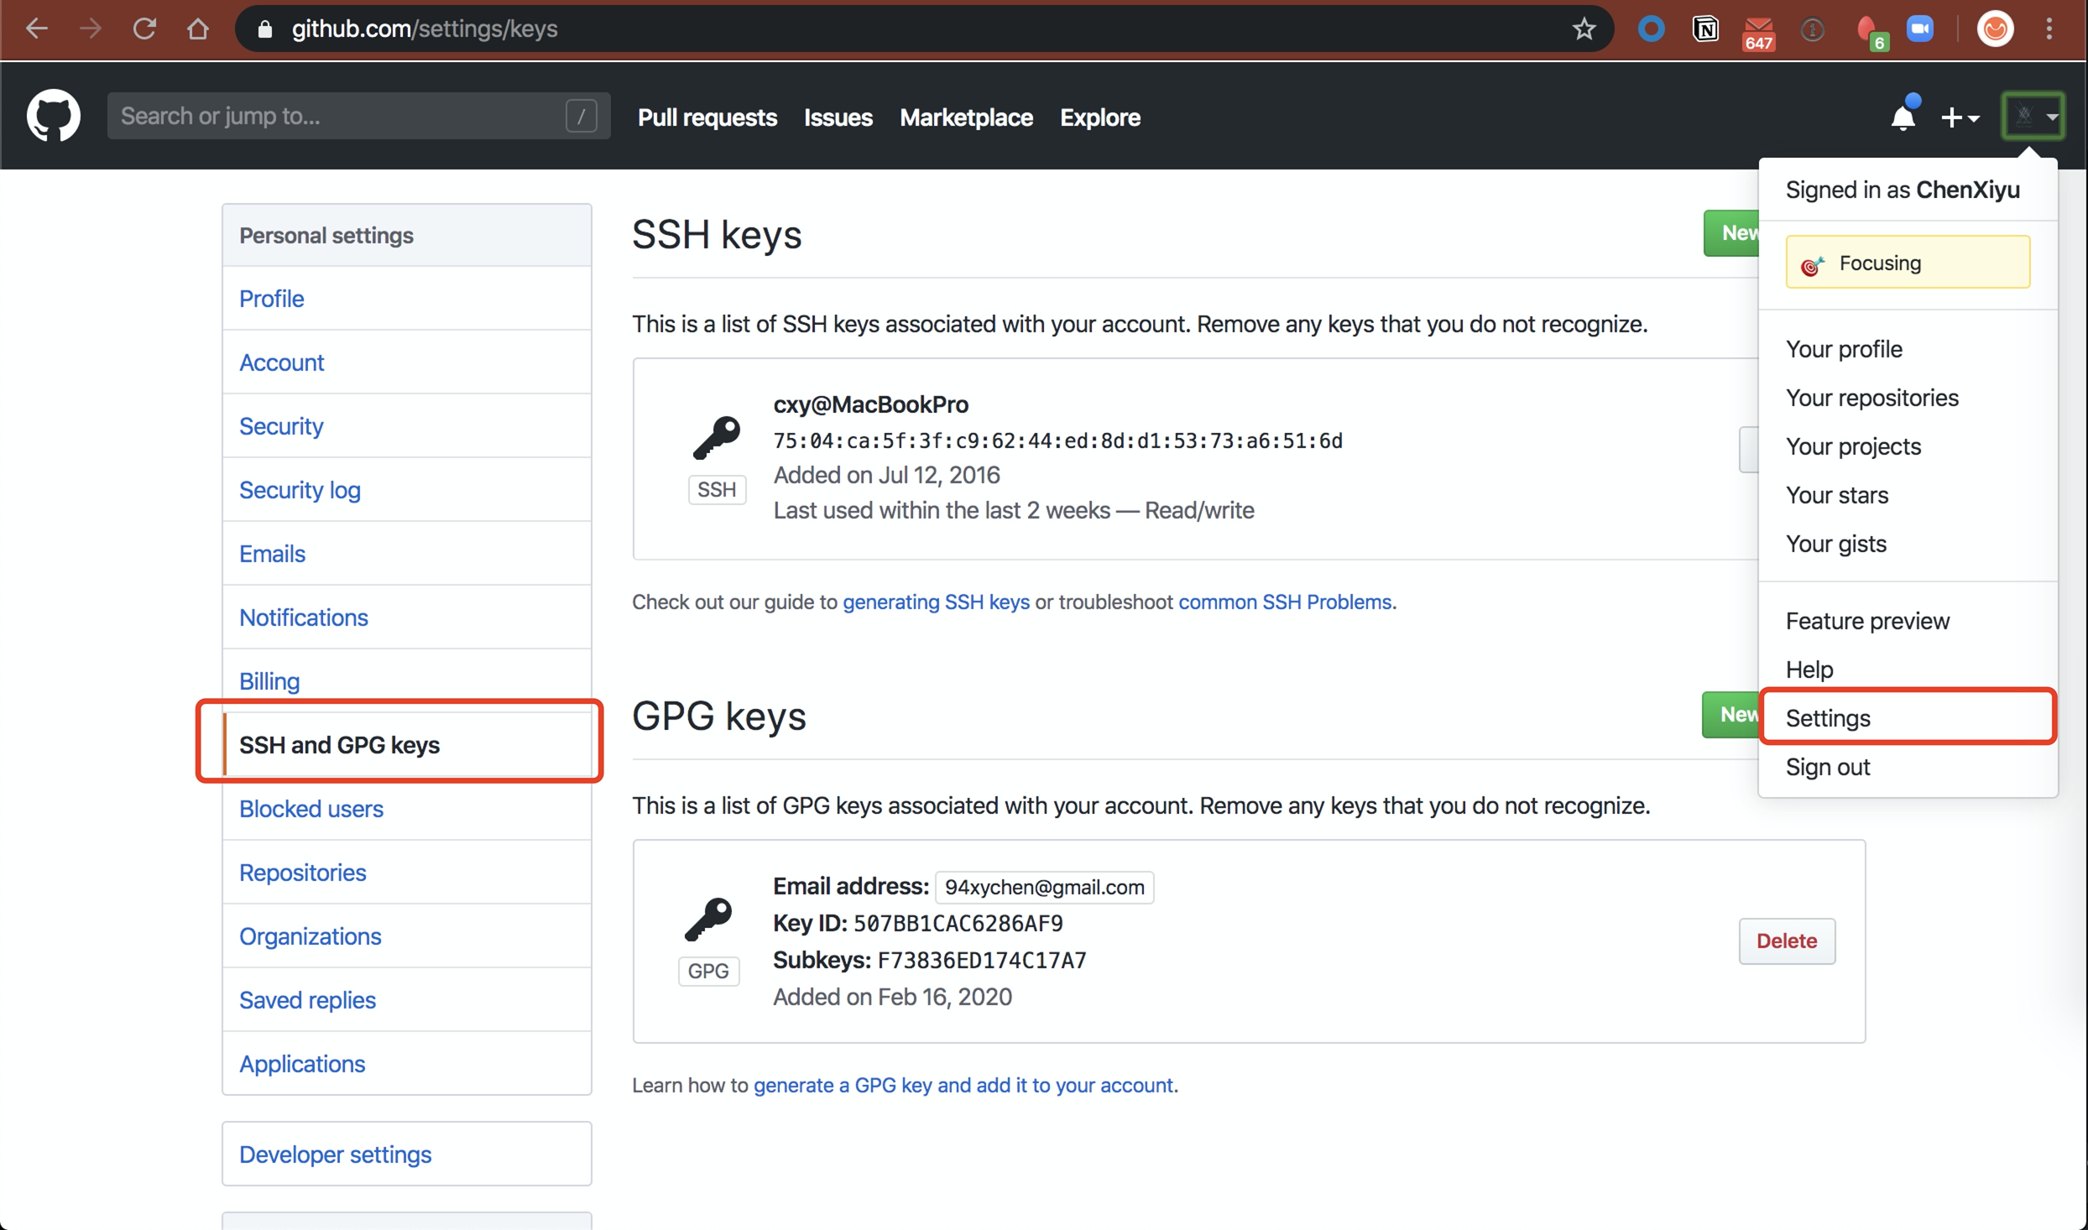
Task: Open Chrome three-dot menu
Action: 2049,29
